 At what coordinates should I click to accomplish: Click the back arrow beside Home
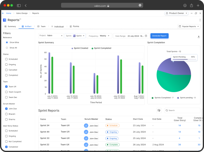click(3, 13)
